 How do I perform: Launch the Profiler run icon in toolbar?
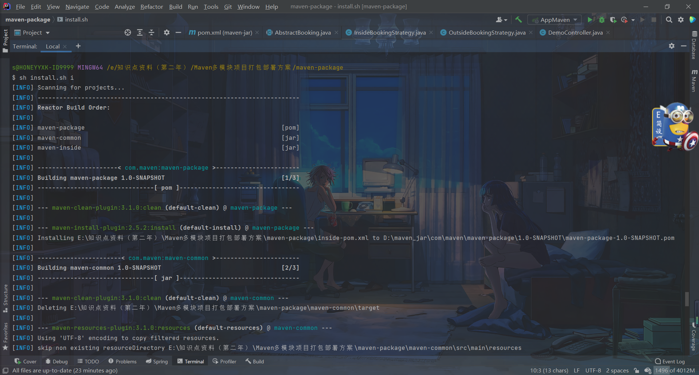point(624,20)
